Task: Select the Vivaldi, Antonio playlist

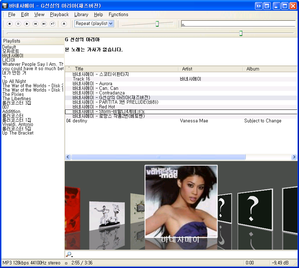Action: coord(33,125)
